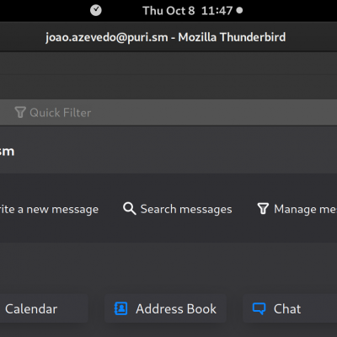
Task: Click the Mozilla Thunderbird window title bar
Action: (166, 37)
